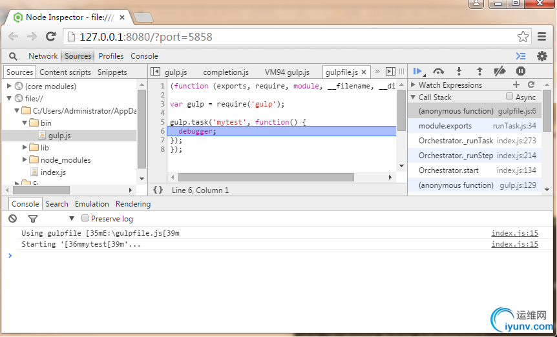557x337 pixels.
Task: Open index.js:15 link for gulpfile message
Action: [515, 233]
